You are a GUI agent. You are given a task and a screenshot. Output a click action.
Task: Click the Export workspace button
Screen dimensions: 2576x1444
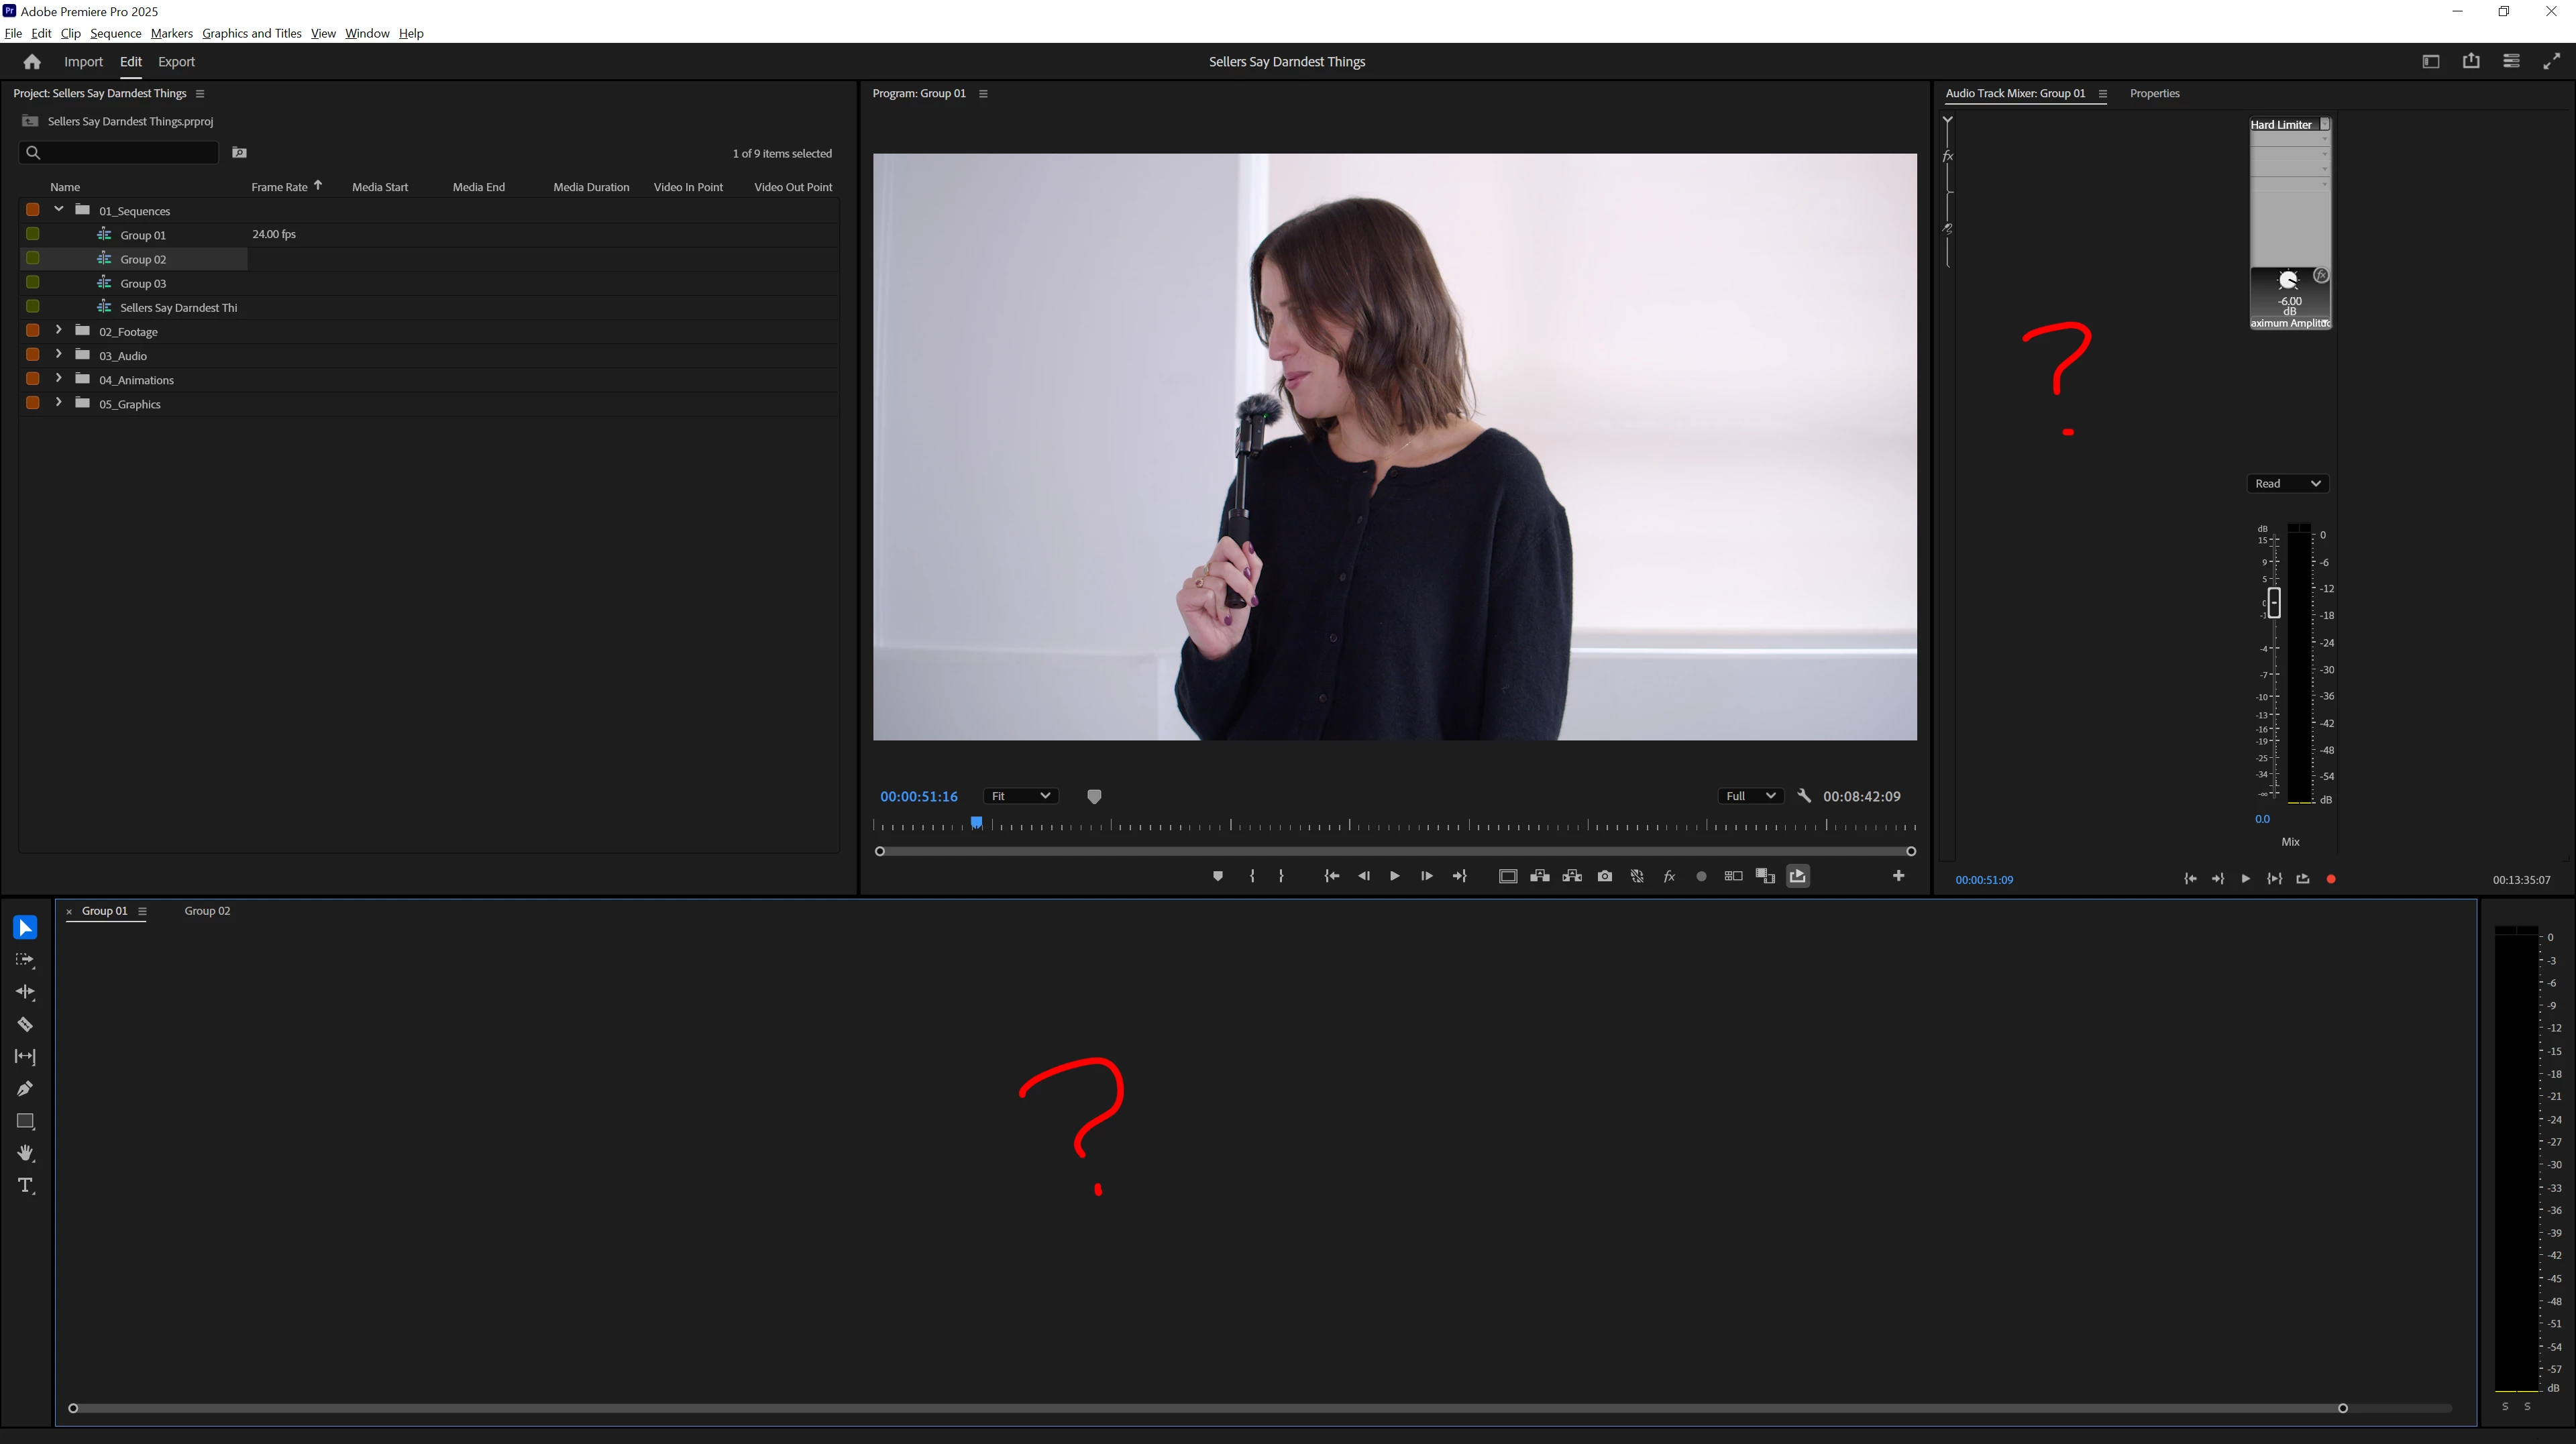(176, 62)
